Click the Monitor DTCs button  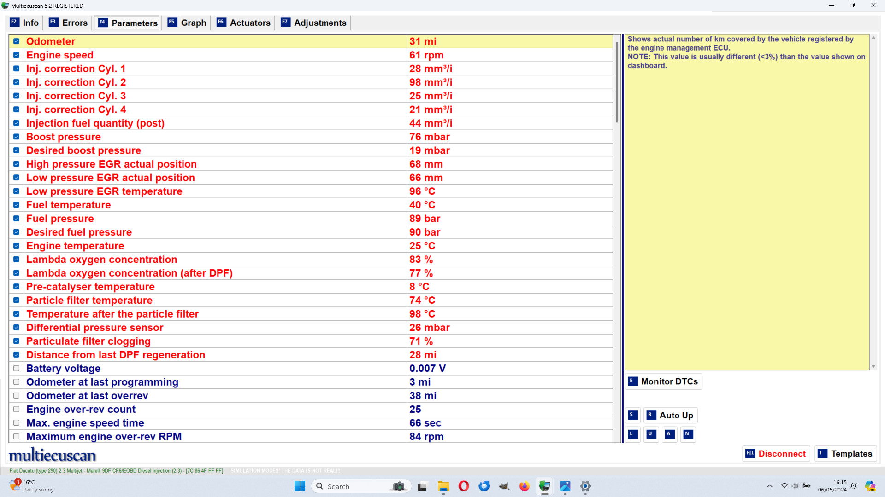click(664, 381)
